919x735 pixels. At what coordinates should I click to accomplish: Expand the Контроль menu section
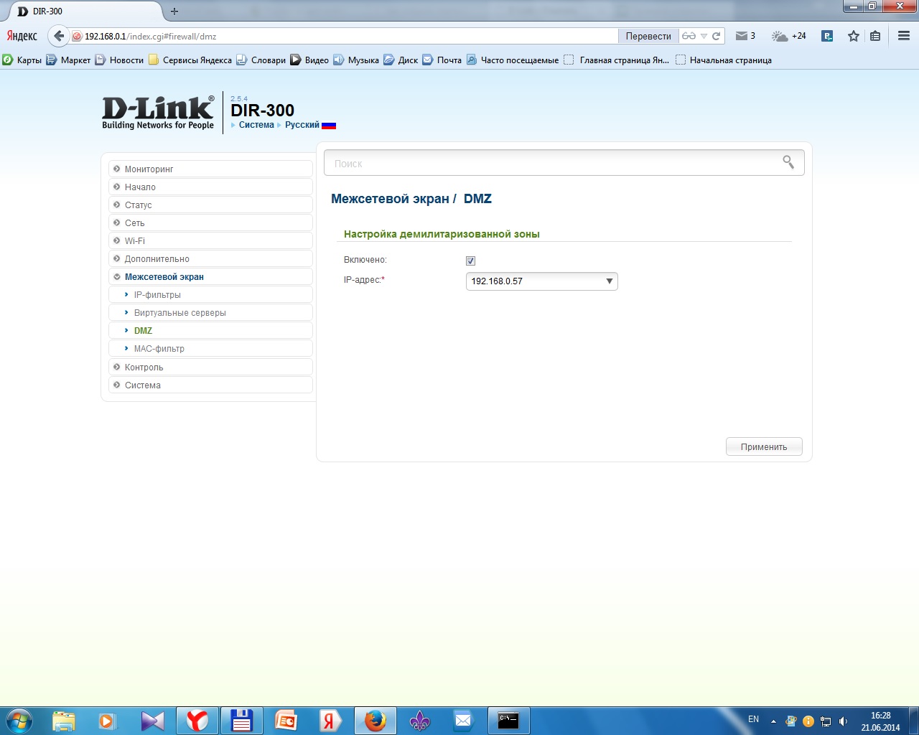pos(210,367)
